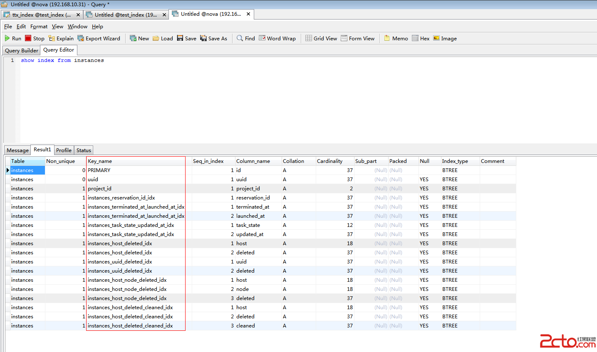The width and height of the screenshot is (597, 352).
Task: Save the current query
Action: coord(186,38)
